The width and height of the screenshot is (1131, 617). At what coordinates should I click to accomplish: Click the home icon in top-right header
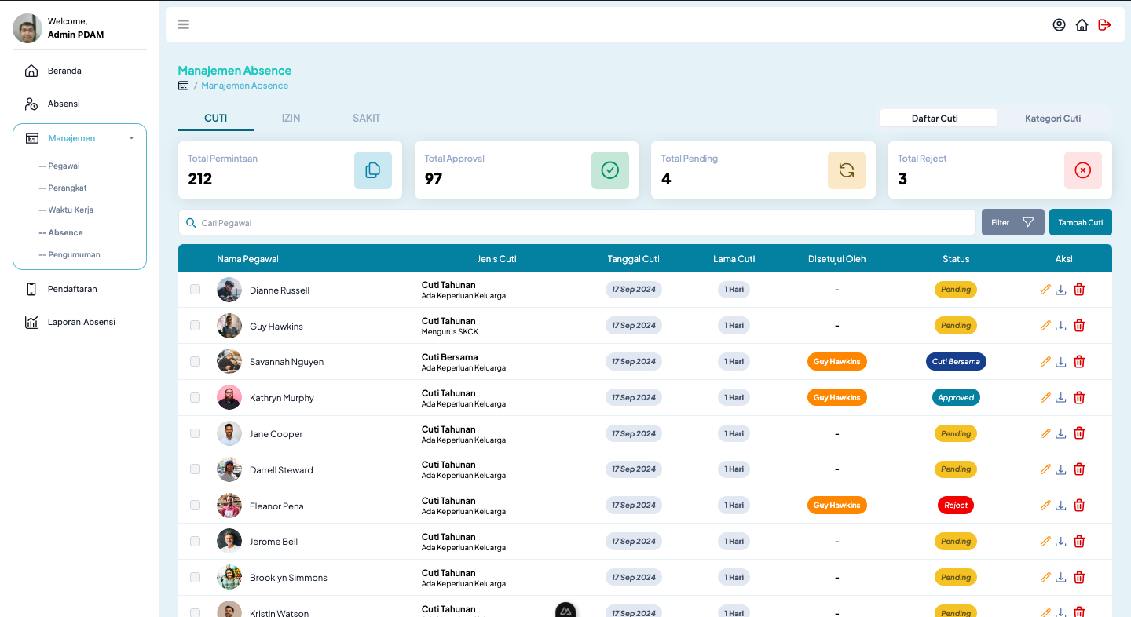click(1082, 25)
